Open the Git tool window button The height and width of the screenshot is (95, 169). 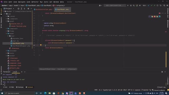[5, 87]
